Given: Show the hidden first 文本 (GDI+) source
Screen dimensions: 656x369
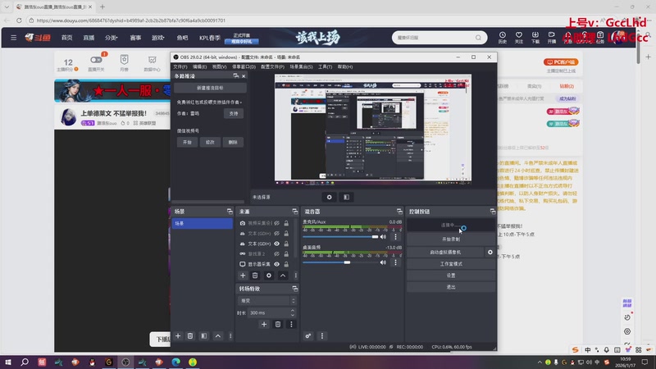Looking at the screenshot, I should point(276,234).
